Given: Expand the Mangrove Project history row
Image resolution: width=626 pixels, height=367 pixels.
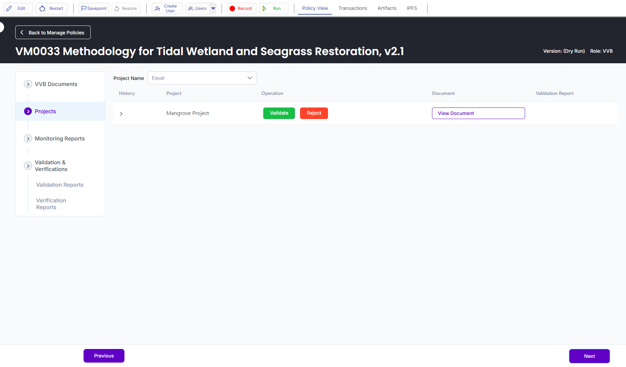Looking at the screenshot, I should 121,114.
